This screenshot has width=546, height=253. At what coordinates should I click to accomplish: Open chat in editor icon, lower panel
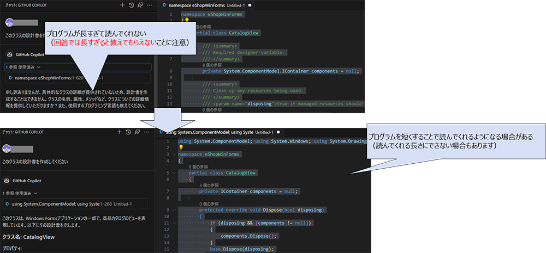click(x=138, y=132)
